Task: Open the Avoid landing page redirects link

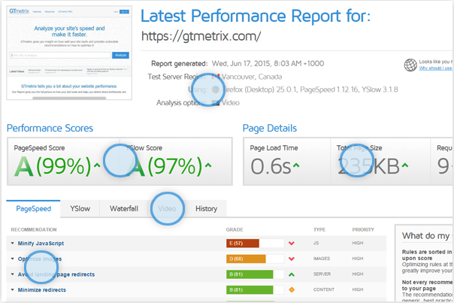Action: point(56,274)
